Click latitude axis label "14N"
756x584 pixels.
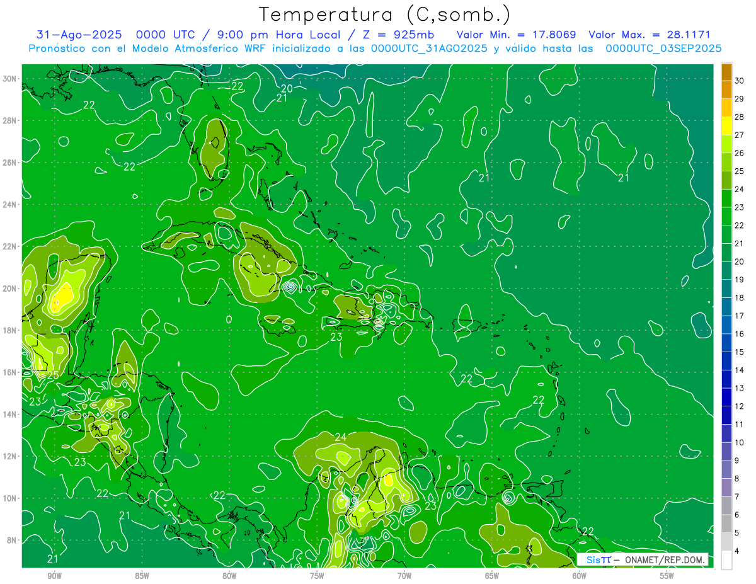[9, 415]
